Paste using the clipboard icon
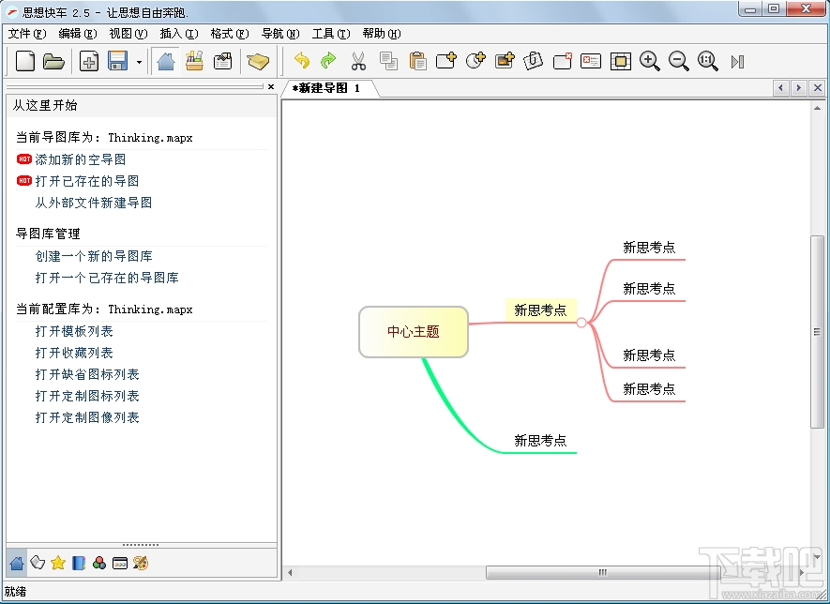 pyautogui.click(x=417, y=61)
